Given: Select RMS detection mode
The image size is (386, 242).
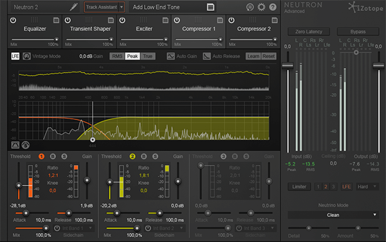Looking at the screenshot, I should [117, 56].
